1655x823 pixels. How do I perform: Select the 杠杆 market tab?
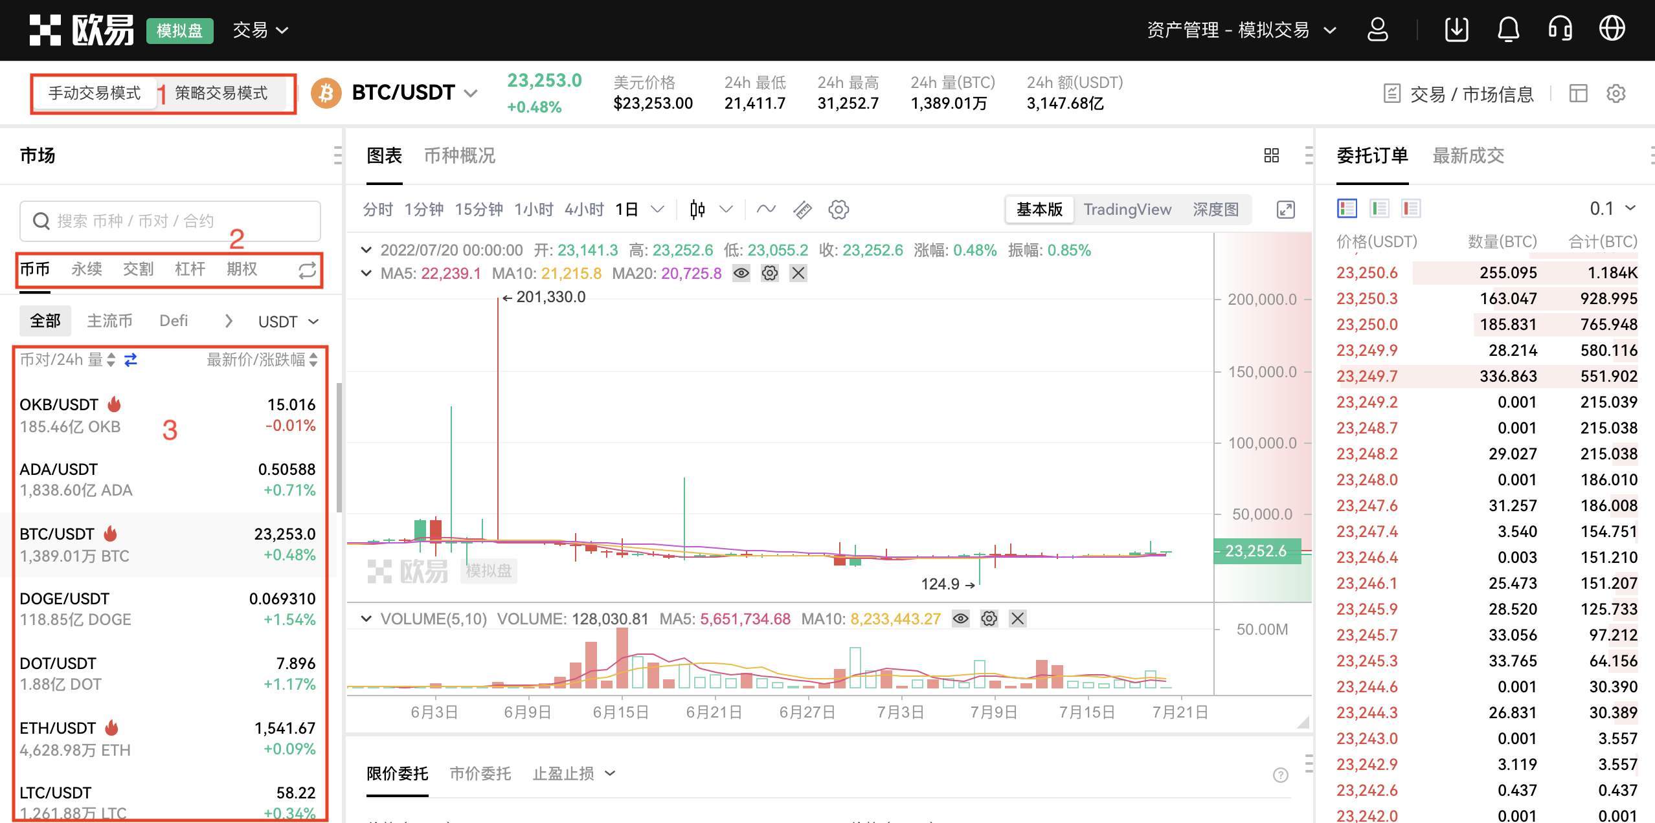pyautogui.click(x=190, y=269)
